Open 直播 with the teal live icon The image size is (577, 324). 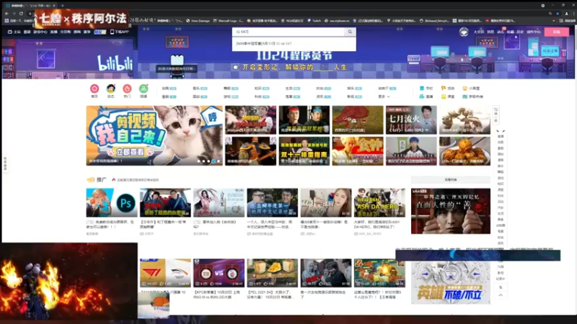pyautogui.click(x=426, y=96)
